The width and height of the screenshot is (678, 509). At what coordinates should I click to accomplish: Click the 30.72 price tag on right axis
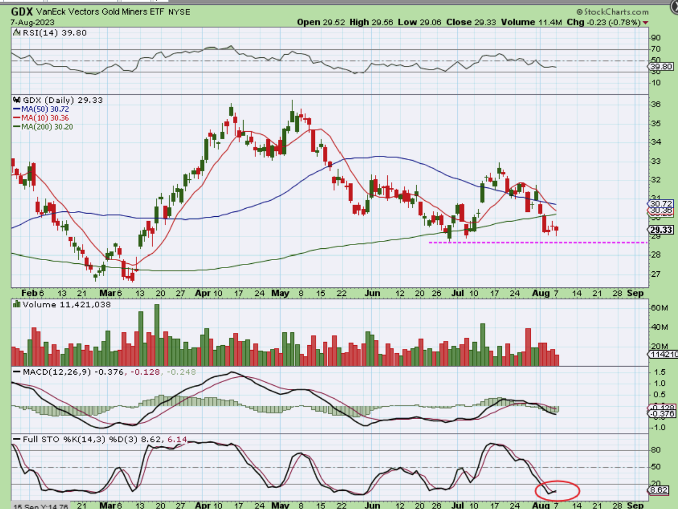660,204
